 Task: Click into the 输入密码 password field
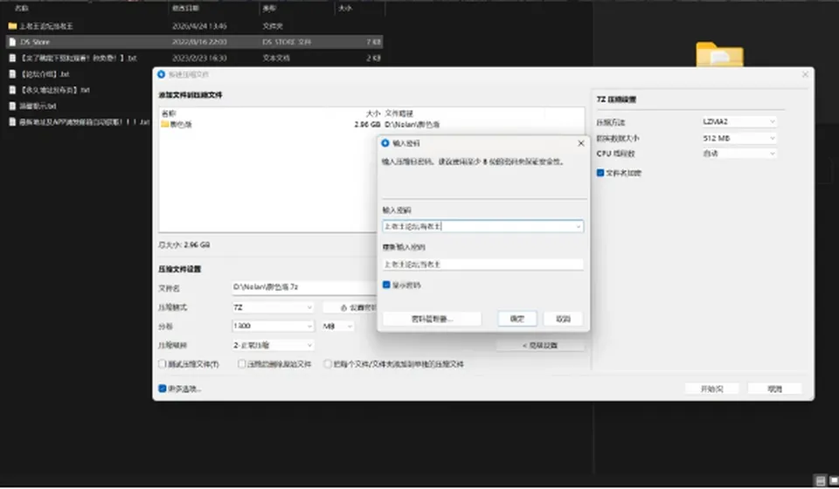pyautogui.click(x=482, y=226)
